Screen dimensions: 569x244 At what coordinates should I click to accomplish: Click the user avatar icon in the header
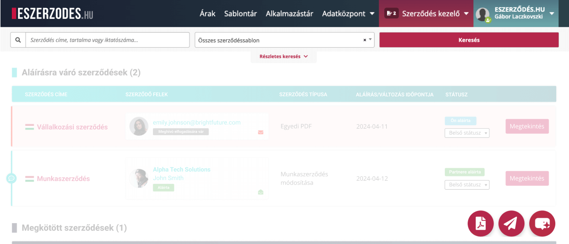[x=483, y=14]
